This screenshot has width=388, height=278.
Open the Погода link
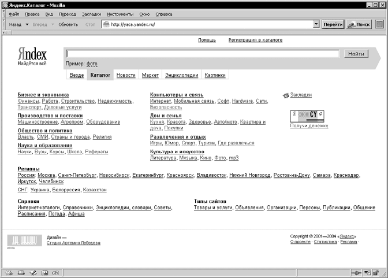tap(57, 214)
